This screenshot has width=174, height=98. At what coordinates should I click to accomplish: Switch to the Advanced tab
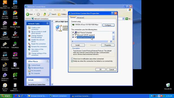coord(80,18)
